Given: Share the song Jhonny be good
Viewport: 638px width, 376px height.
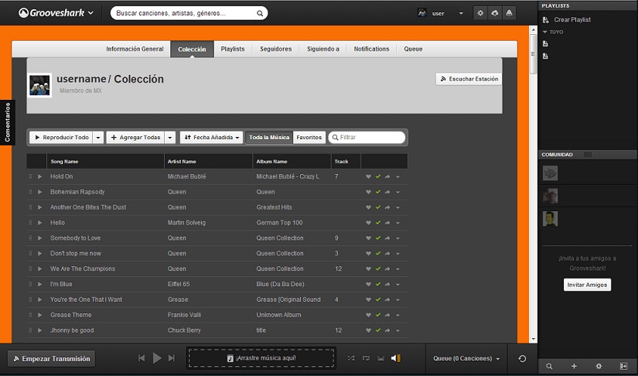Looking at the screenshot, I should tap(387, 330).
